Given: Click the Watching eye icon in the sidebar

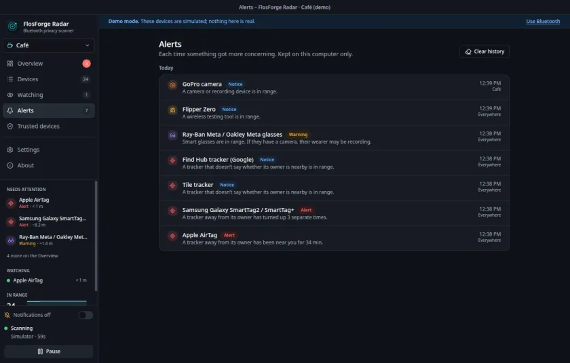Looking at the screenshot, I should [x=10, y=95].
